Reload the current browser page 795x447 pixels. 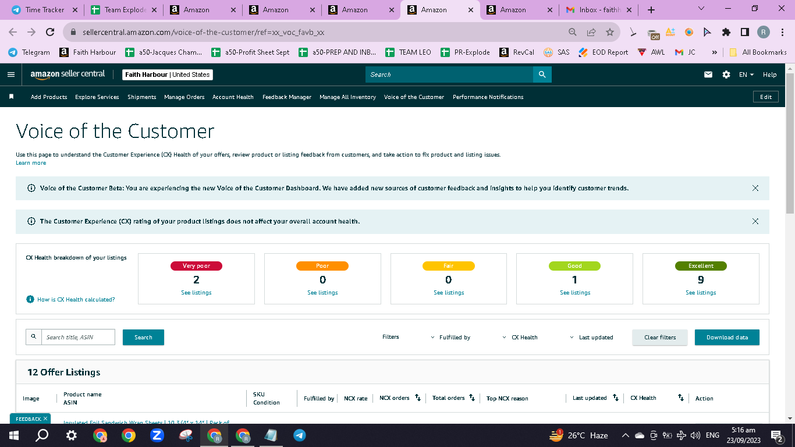pyautogui.click(x=50, y=33)
